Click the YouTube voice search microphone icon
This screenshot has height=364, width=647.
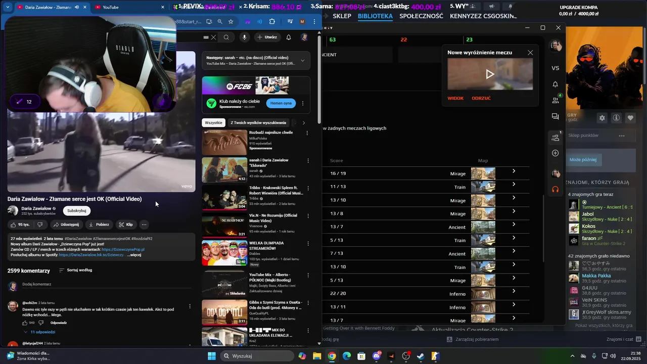click(x=245, y=37)
